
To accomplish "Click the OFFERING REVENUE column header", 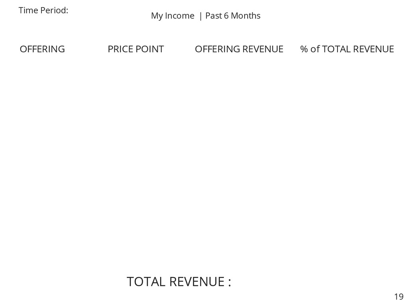I will [x=239, y=49].
